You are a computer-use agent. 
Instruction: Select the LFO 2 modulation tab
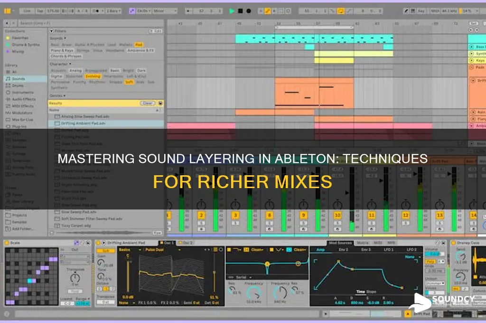pos(411,249)
